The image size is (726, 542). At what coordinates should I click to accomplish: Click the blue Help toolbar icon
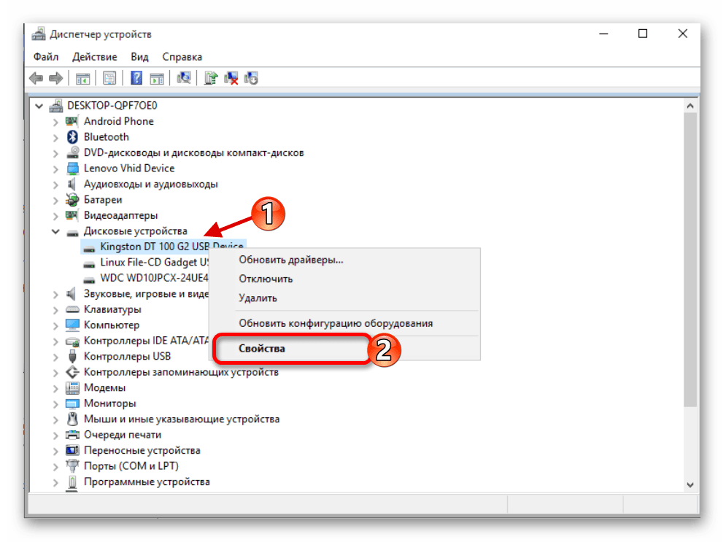136,78
